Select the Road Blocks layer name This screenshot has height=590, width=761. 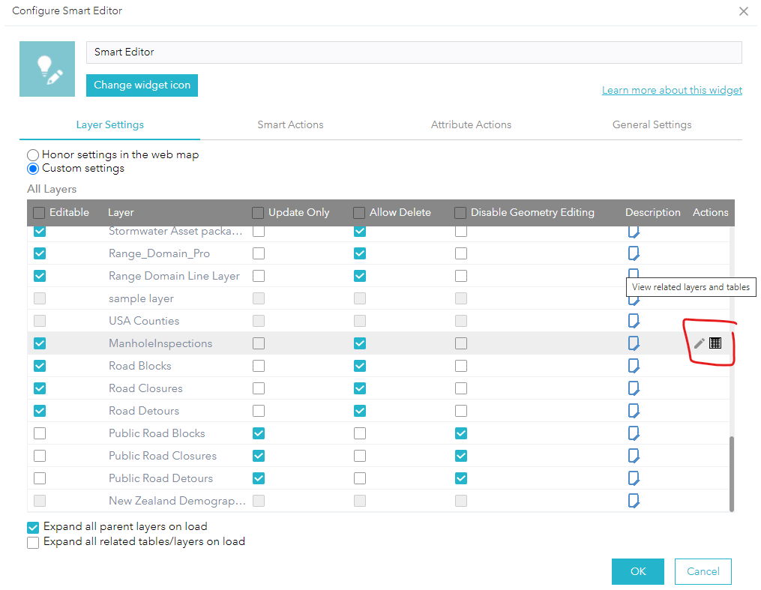tap(139, 366)
